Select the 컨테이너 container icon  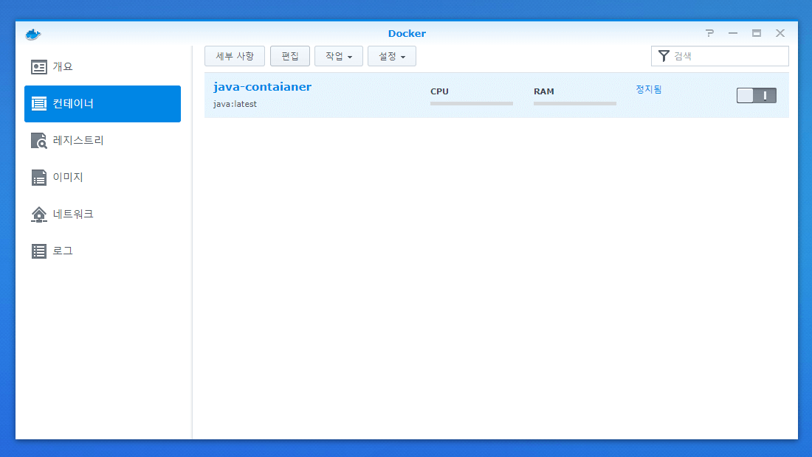coord(39,104)
